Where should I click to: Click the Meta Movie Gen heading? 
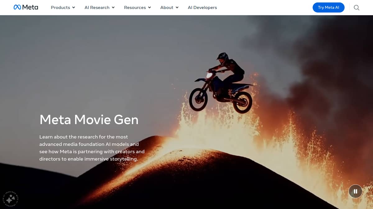pyautogui.click(x=89, y=119)
